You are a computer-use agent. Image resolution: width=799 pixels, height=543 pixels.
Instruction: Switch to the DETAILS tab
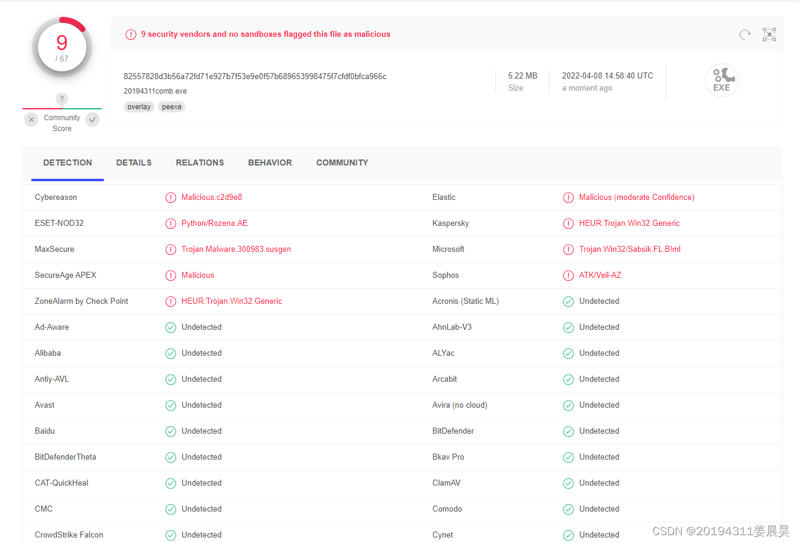[x=134, y=163]
